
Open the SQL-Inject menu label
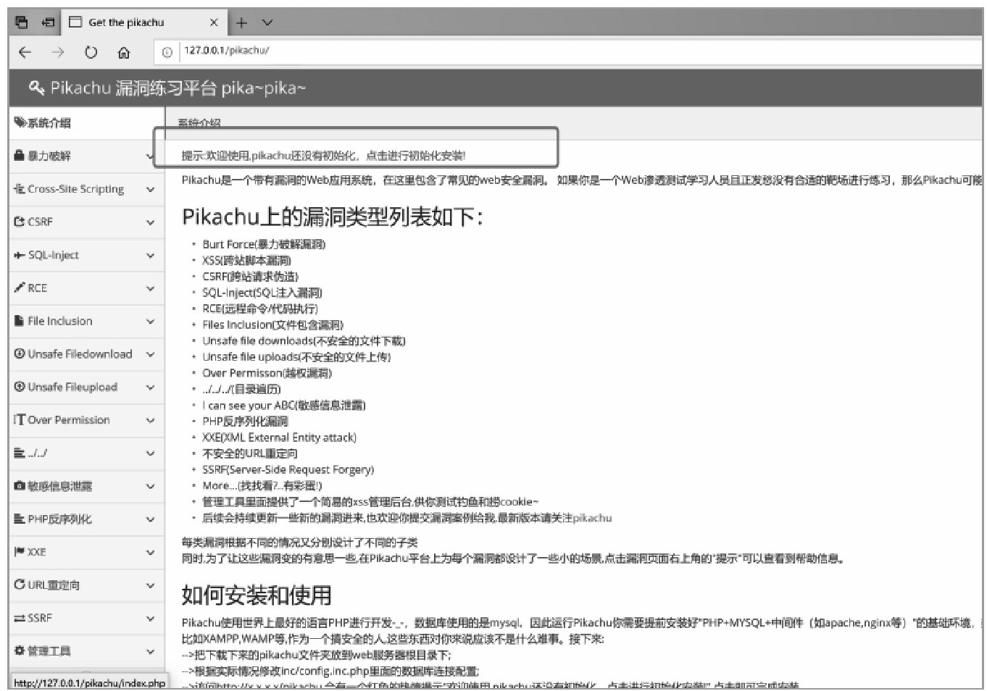53,255
